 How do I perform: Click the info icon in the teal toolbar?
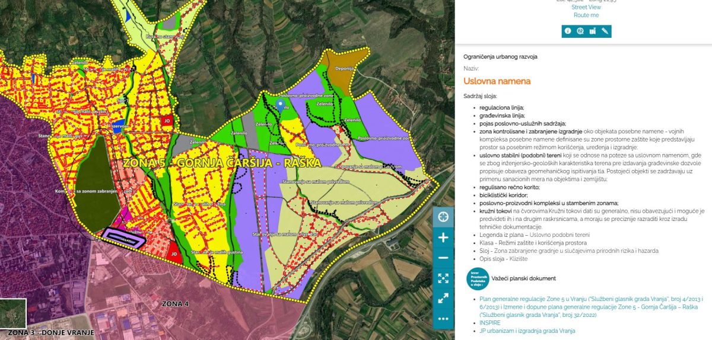tap(568, 31)
